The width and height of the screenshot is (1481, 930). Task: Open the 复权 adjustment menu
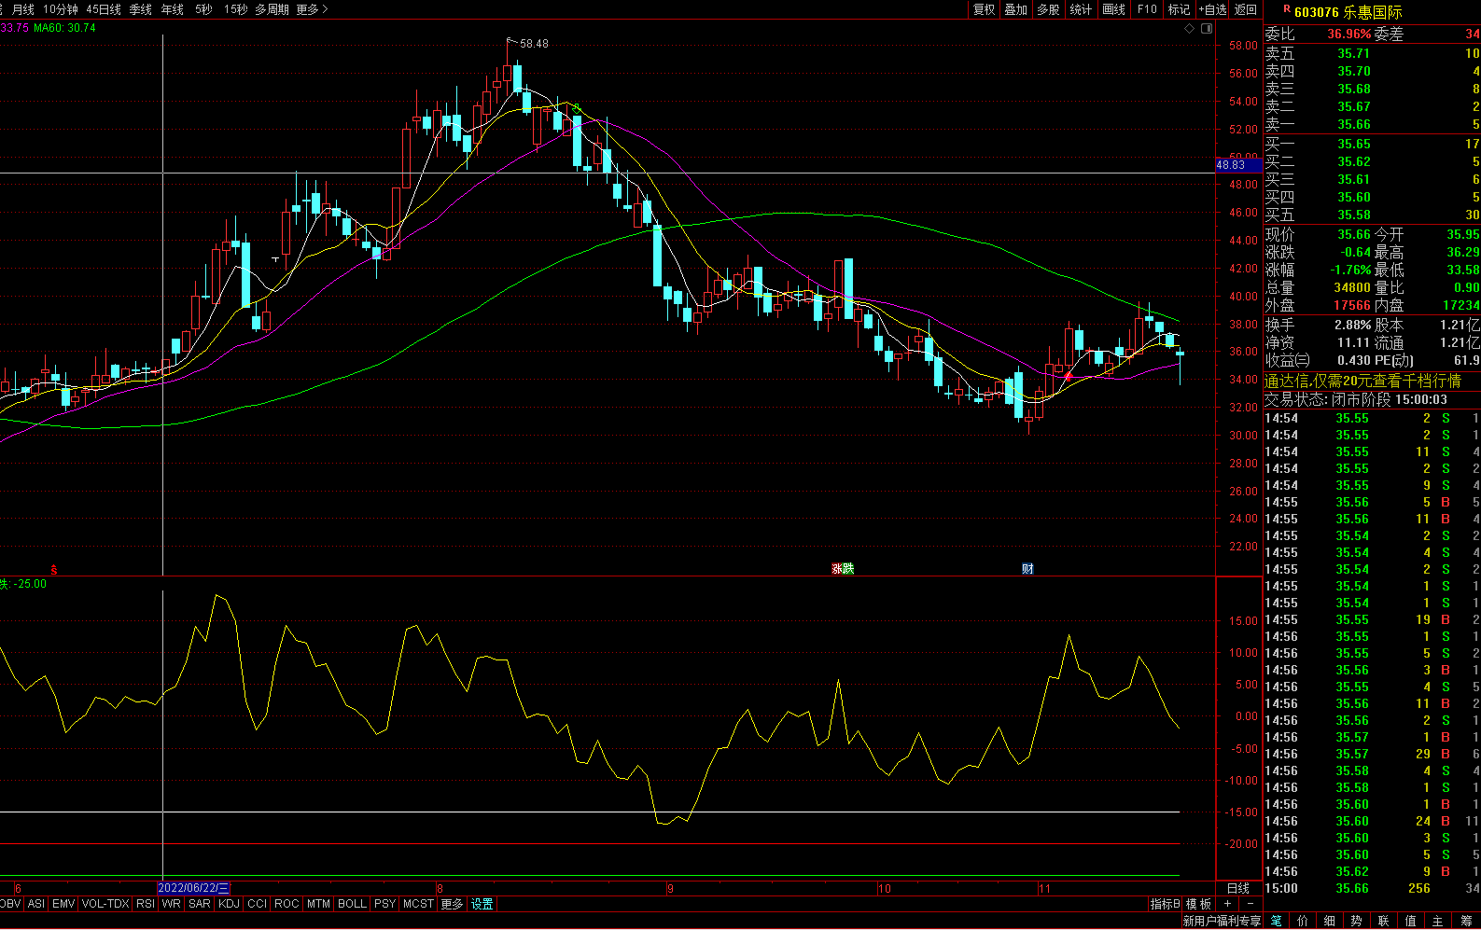point(984,9)
